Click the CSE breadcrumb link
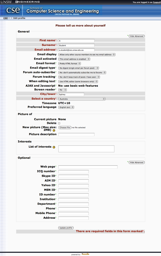Image resolution: width=161 pixels, height=256 pixels. click(6, 18)
